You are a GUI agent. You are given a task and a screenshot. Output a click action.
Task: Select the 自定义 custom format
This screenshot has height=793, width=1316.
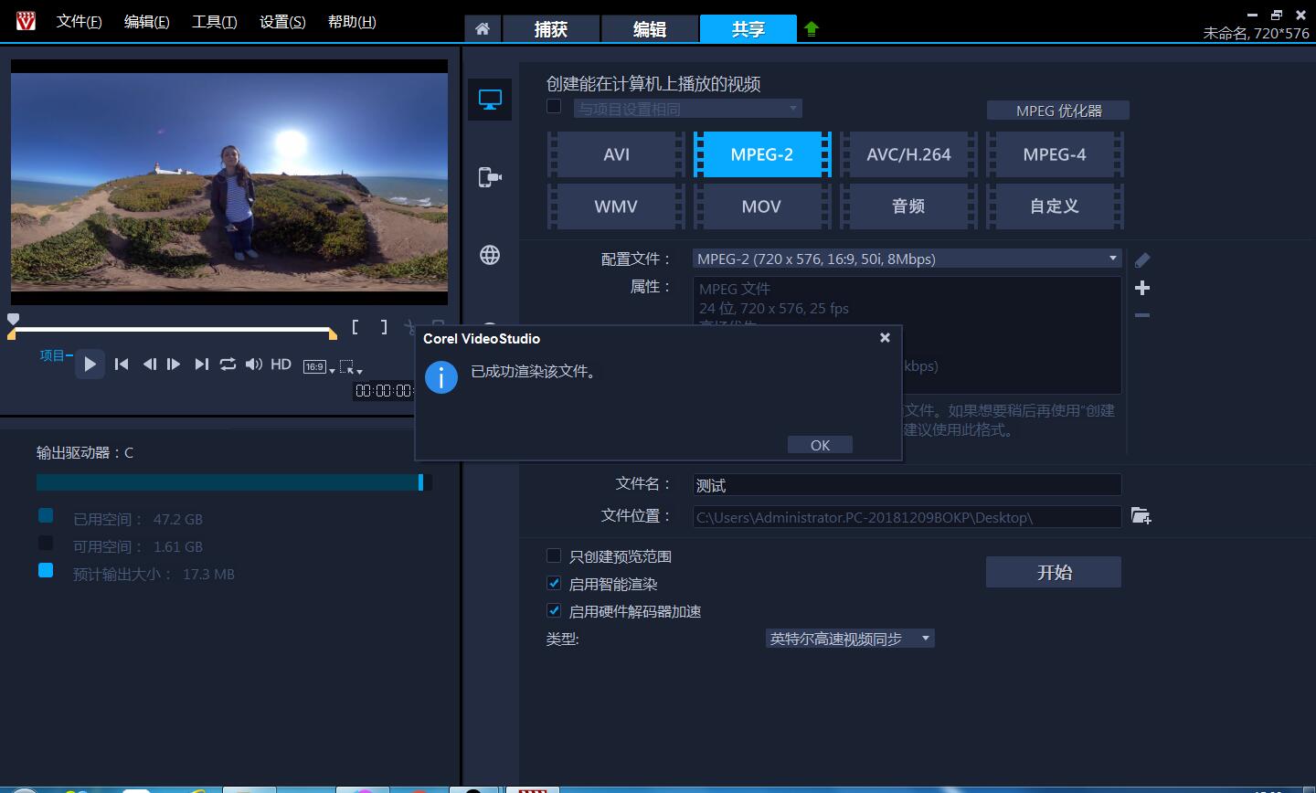[x=1055, y=206]
